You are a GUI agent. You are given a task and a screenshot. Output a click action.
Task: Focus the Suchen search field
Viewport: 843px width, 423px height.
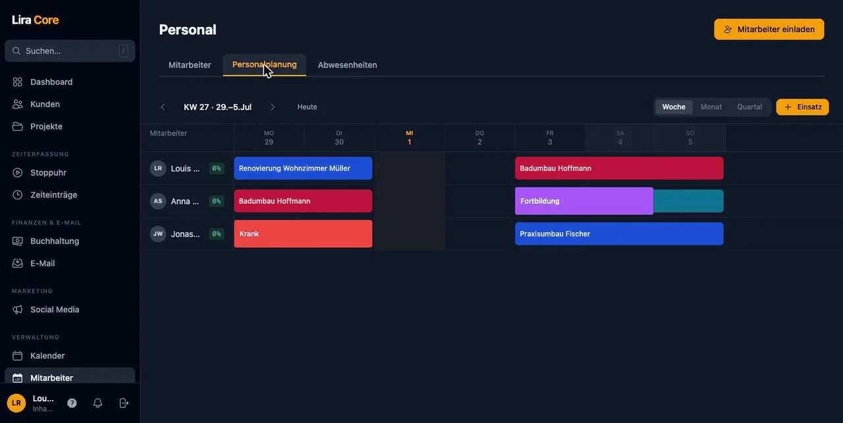[70, 51]
